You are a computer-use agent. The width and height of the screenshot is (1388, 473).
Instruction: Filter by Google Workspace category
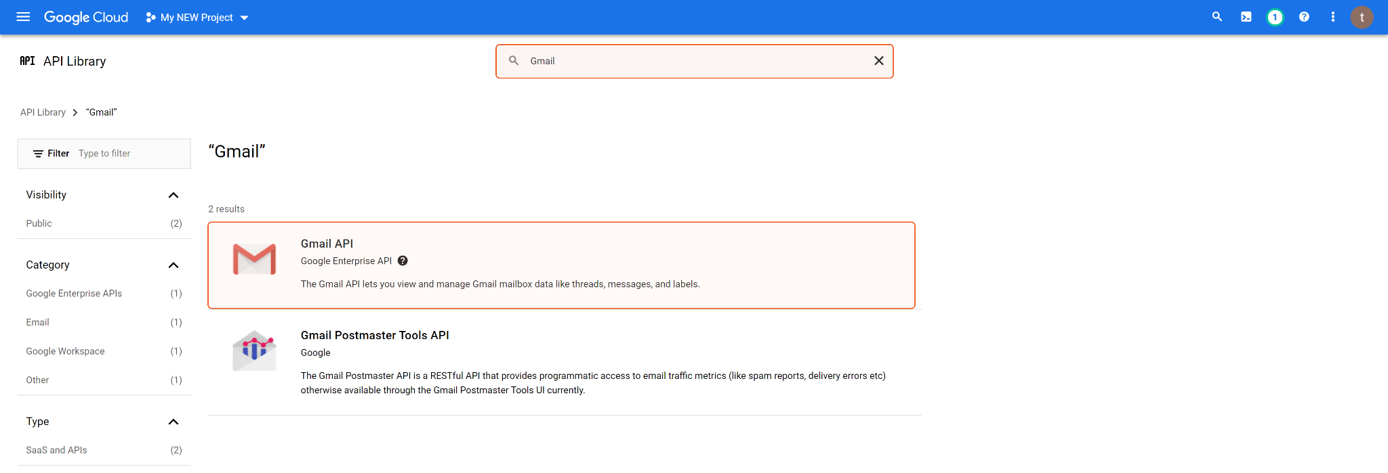65,351
